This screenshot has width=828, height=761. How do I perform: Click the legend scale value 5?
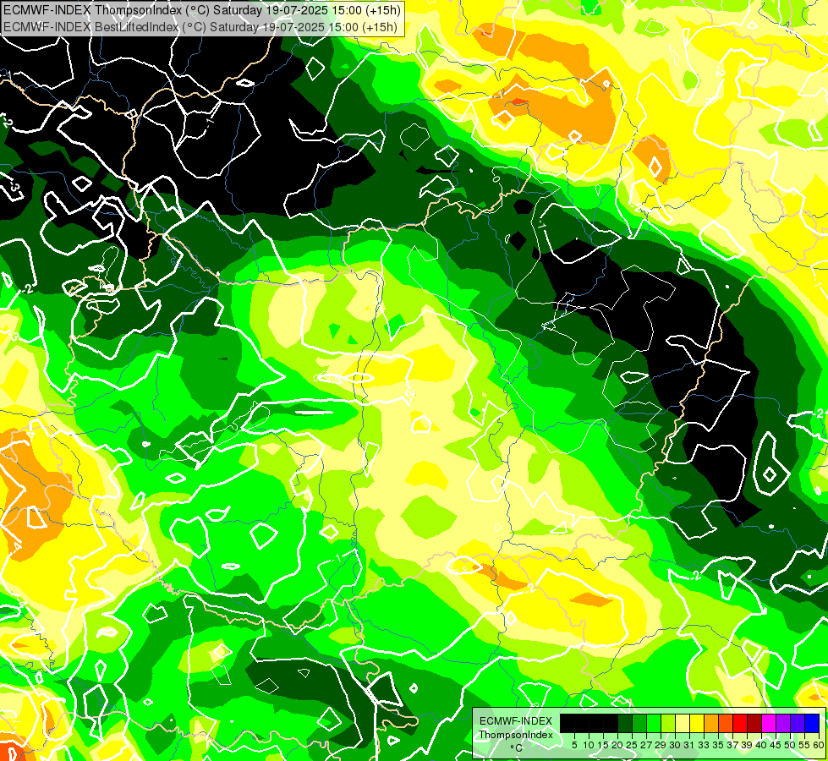[x=574, y=745]
